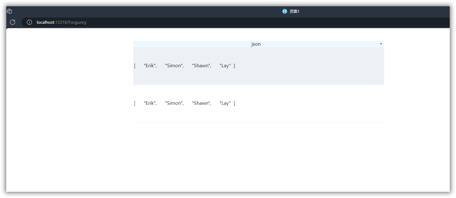456x198 pixels.
Task: Click the closing bracket in first row
Action: point(234,66)
